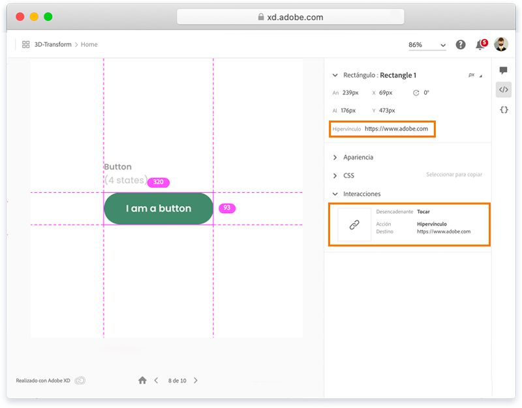This screenshot has height=408, width=522.
Task: Click the home icon in bottom navigation
Action: (x=142, y=380)
